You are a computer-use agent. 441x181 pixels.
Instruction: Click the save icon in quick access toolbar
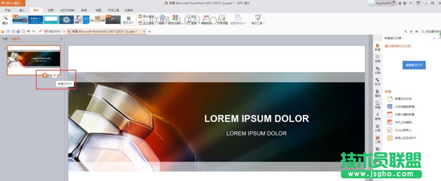8,32
